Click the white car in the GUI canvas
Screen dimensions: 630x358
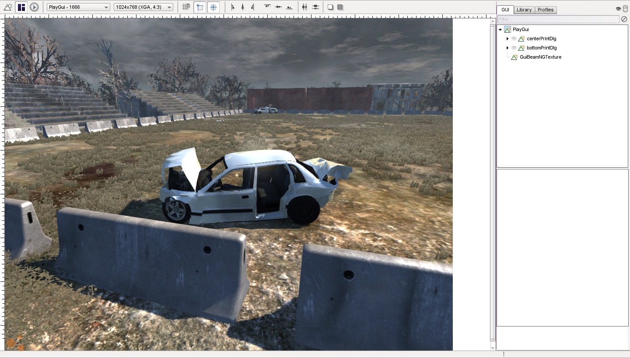[x=256, y=187]
